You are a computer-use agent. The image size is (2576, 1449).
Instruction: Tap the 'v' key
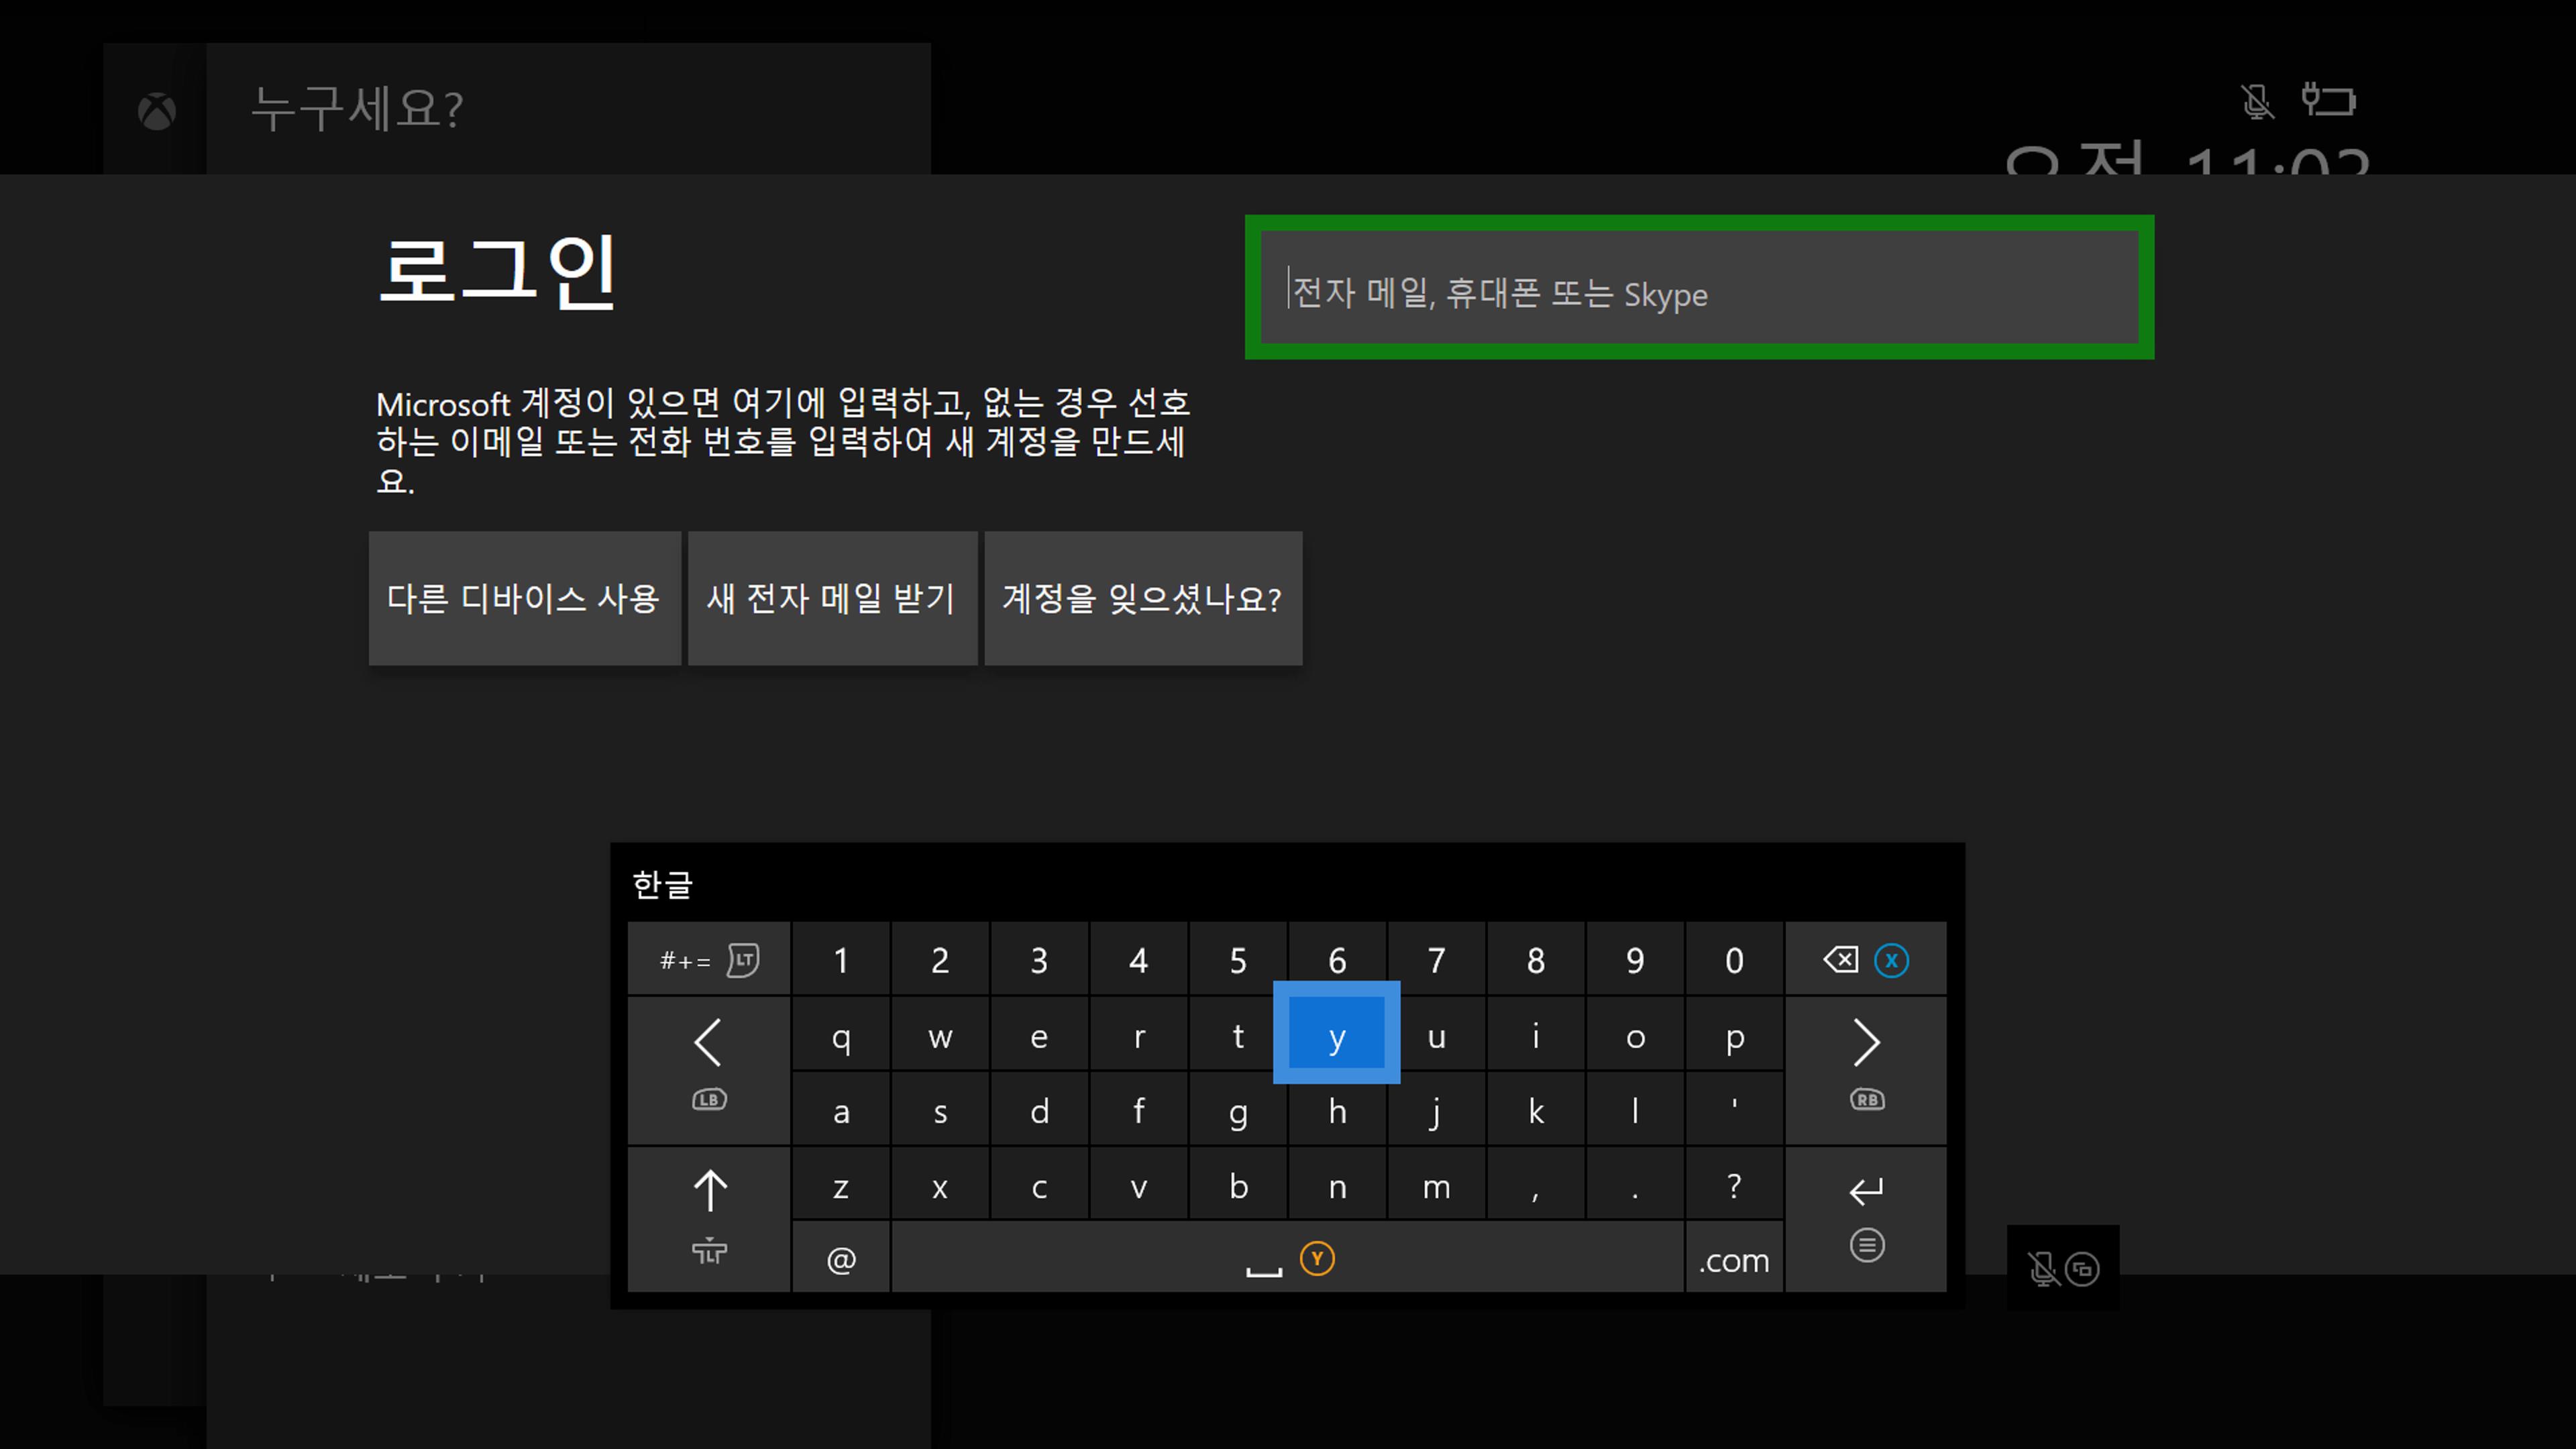1138,1184
